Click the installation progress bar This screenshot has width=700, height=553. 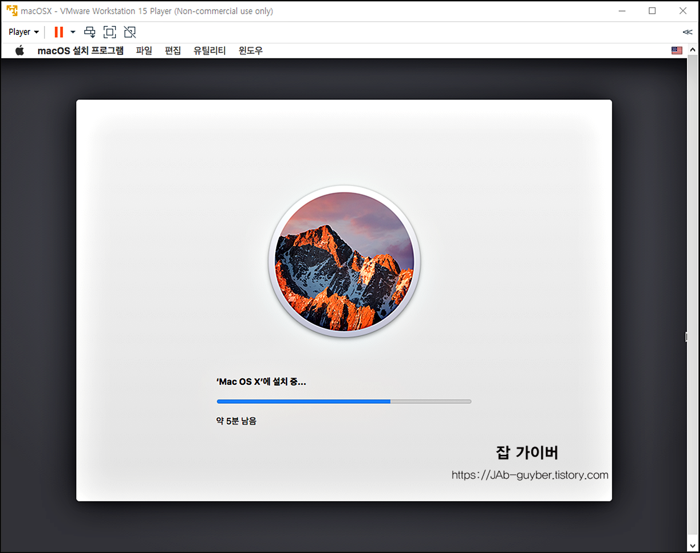344,401
